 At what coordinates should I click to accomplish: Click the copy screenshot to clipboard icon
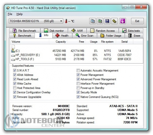(100, 21)
